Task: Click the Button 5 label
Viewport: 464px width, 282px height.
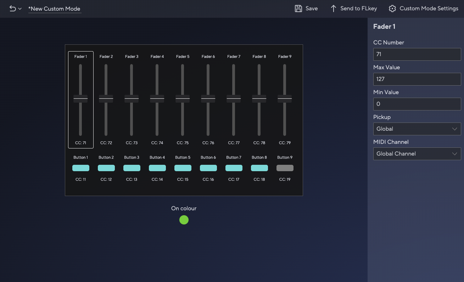Action: (x=183, y=157)
